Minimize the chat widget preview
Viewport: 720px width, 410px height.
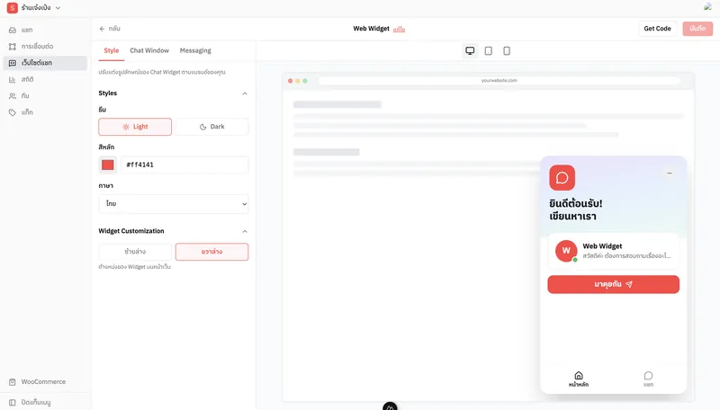tap(670, 174)
